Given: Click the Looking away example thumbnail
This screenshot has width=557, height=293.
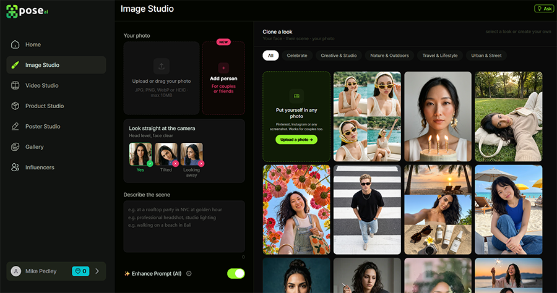Looking at the screenshot, I should click(x=191, y=155).
